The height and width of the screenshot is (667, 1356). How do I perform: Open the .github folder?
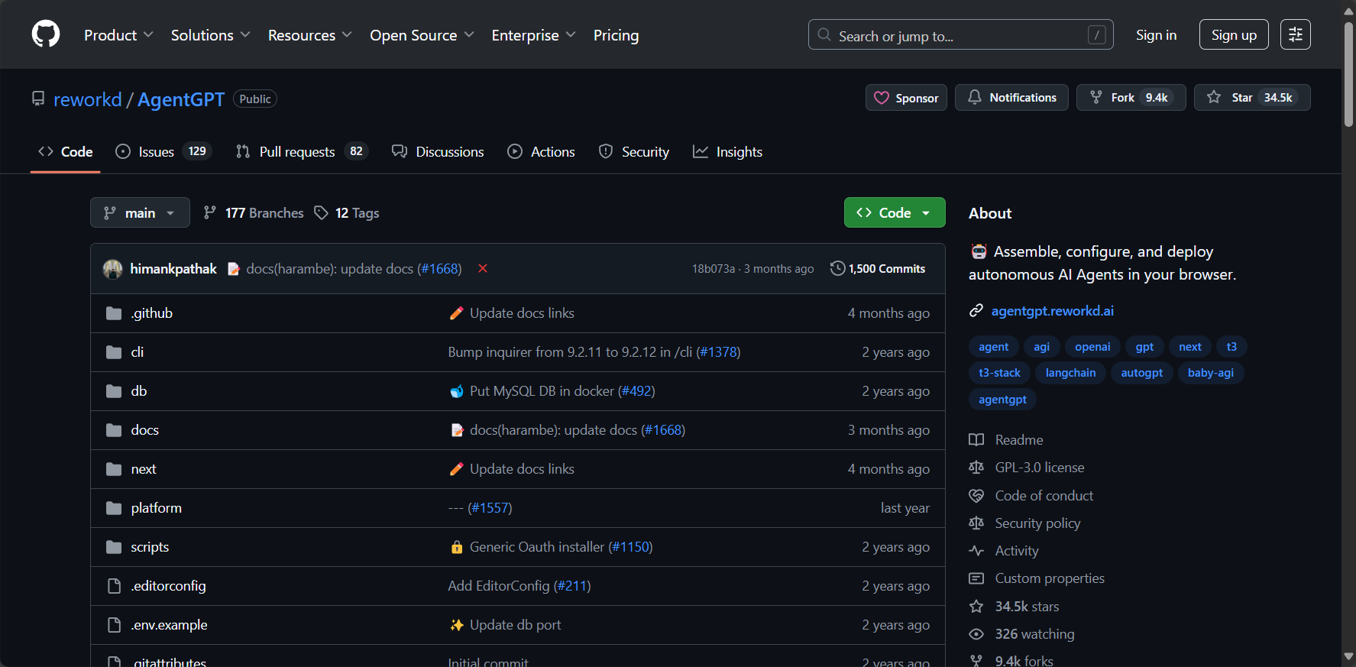click(x=151, y=313)
